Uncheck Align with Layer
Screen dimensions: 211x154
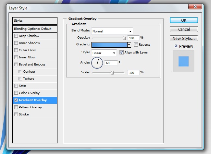[x=122, y=53]
